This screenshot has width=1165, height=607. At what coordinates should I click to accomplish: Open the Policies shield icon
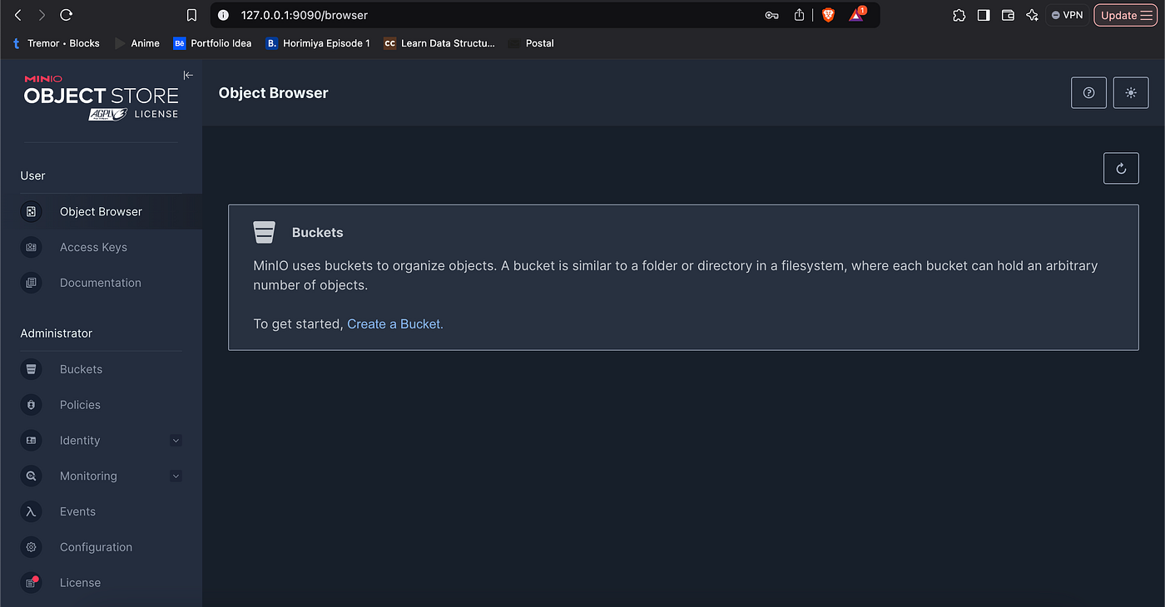(31, 405)
